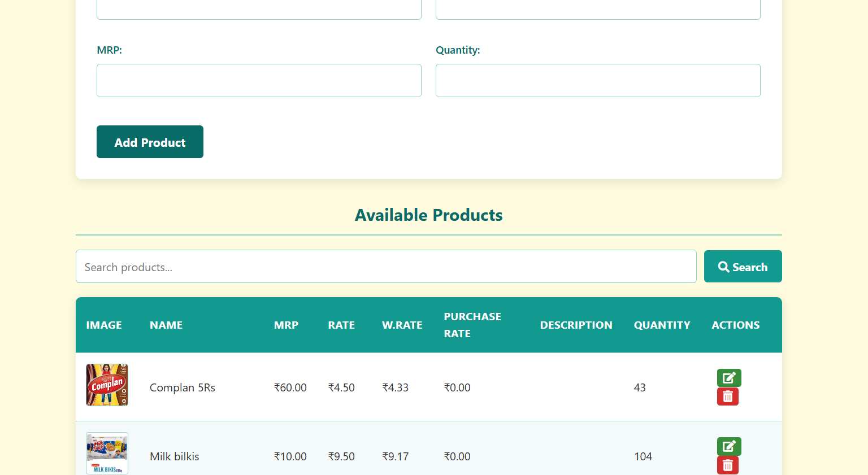Select the quantity value 104 for Milk bilkis
The height and width of the screenshot is (475, 868).
643,456
